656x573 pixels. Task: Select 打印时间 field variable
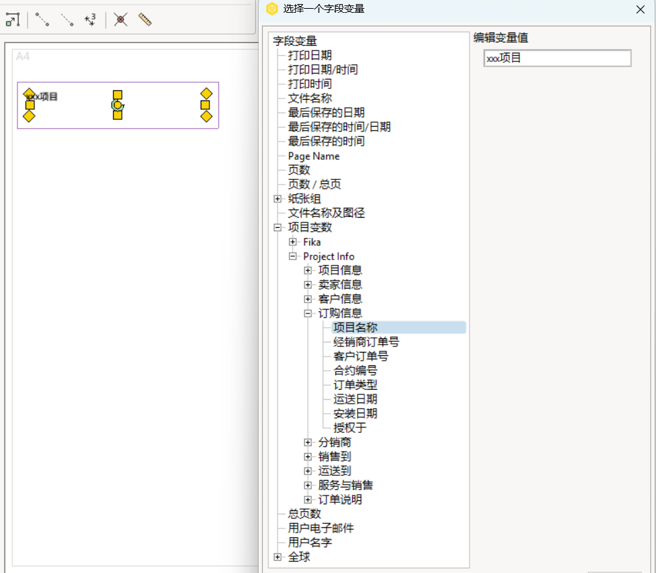(310, 84)
